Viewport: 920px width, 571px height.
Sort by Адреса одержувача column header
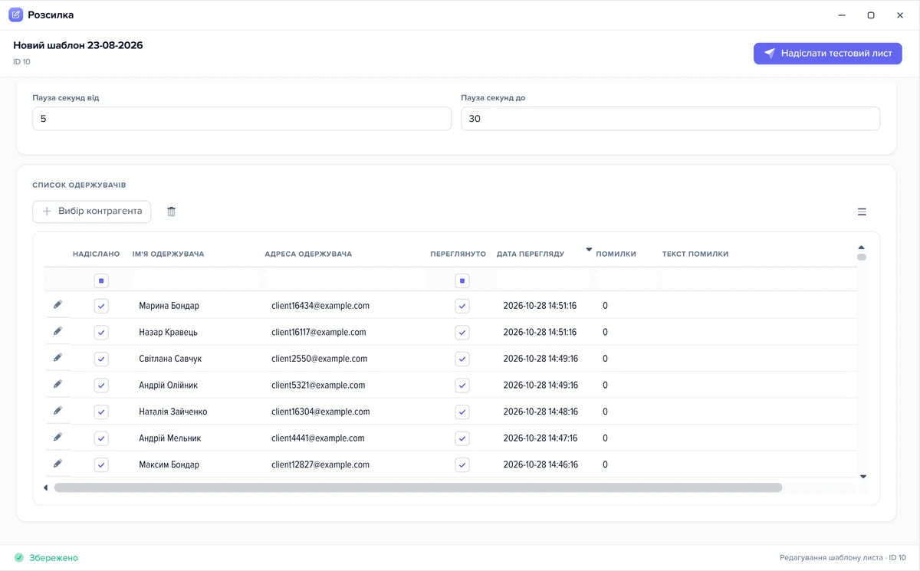click(x=308, y=254)
